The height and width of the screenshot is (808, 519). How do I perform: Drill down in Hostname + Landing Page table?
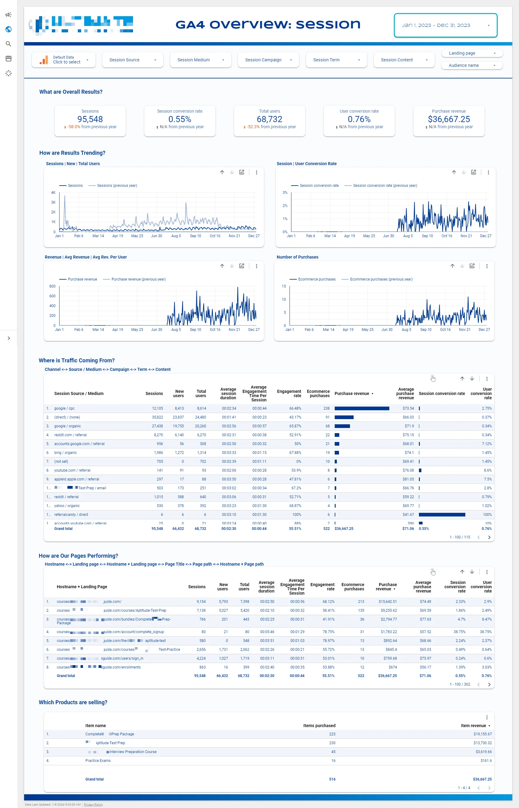click(472, 572)
